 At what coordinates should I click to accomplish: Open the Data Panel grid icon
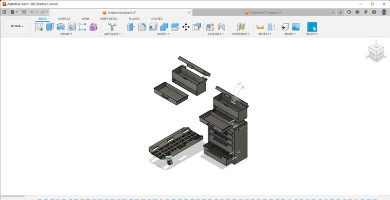(4, 12)
